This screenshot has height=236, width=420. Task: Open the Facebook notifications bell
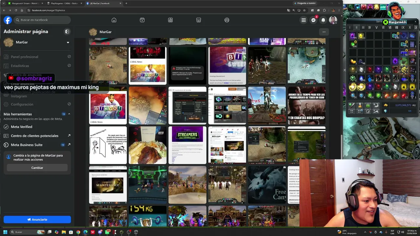point(323,20)
